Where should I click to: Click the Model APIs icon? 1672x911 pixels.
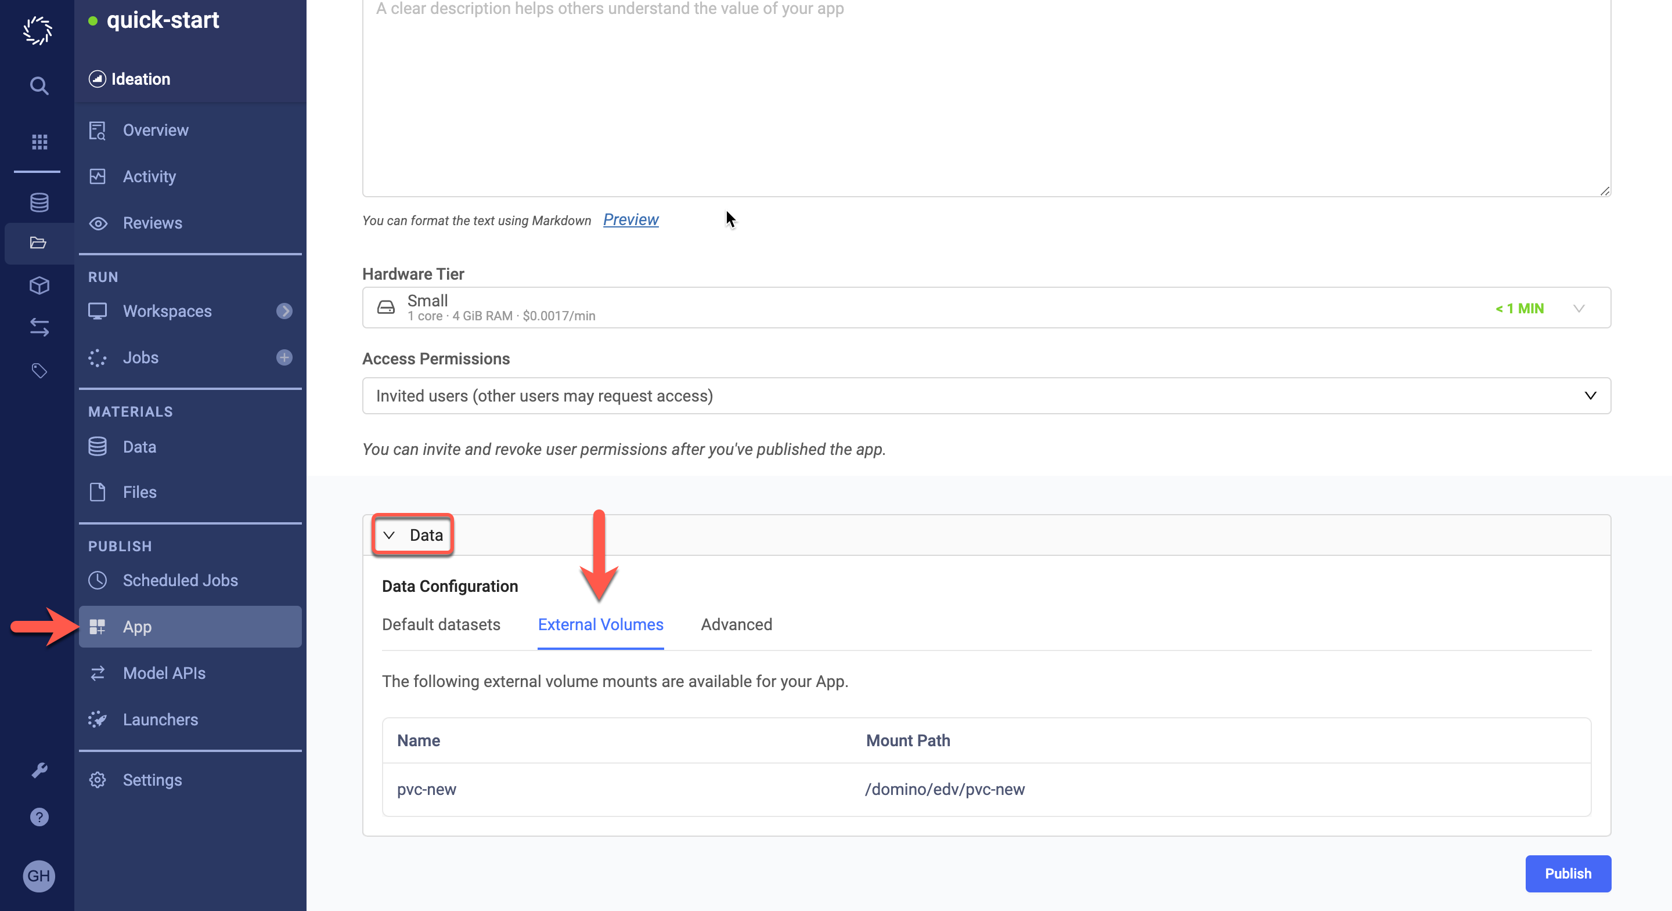pyautogui.click(x=100, y=673)
